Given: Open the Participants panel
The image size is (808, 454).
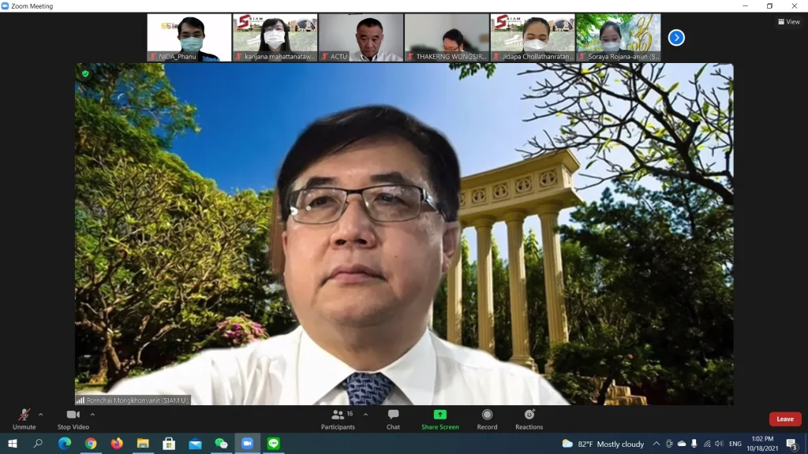Looking at the screenshot, I should [339, 419].
